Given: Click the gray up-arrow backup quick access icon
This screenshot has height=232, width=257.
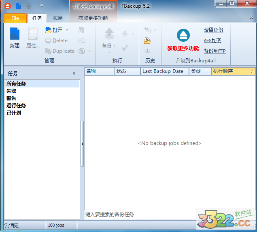Looking at the screenshot, I should pyautogui.click(x=29, y=6).
